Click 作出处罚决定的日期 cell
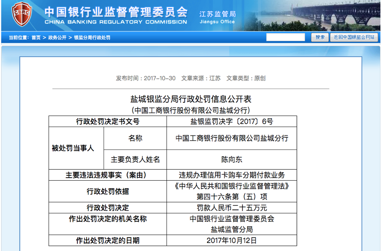The height and width of the screenshot is (251, 382). point(108,240)
